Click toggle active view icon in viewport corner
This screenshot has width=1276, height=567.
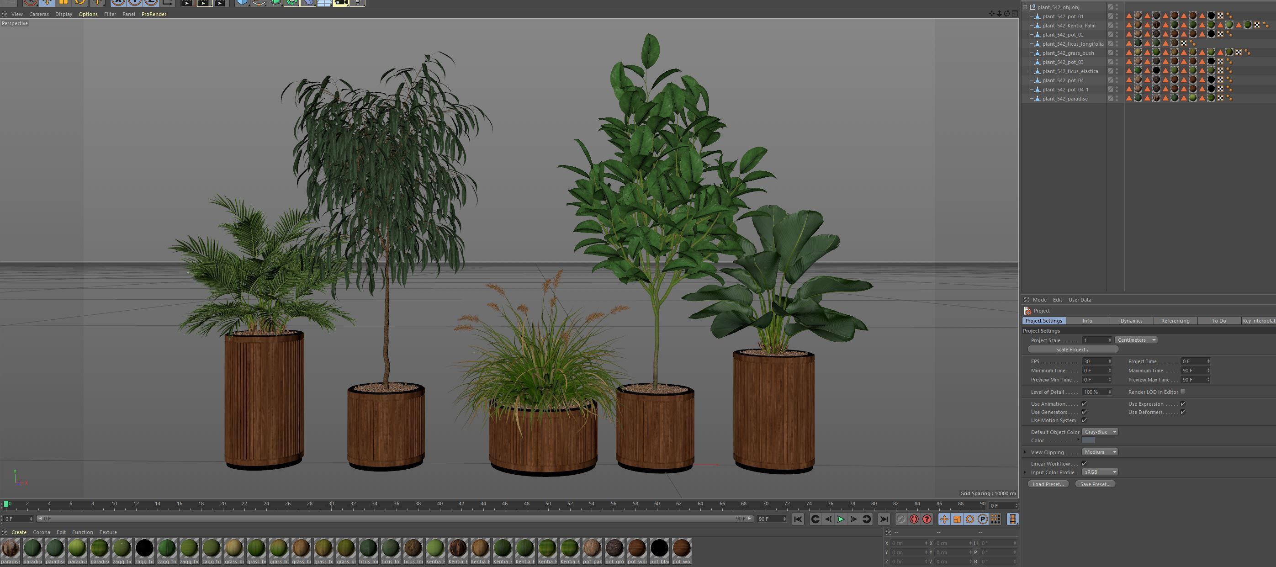click(1015, 13)
